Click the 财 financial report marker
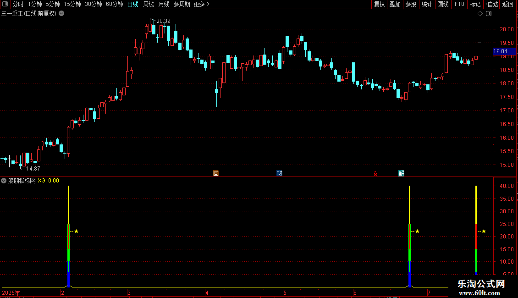518x298 pixels. (279, 173)
